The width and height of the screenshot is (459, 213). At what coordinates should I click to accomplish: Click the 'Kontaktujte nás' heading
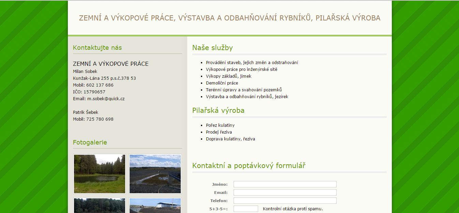(97, 48)
